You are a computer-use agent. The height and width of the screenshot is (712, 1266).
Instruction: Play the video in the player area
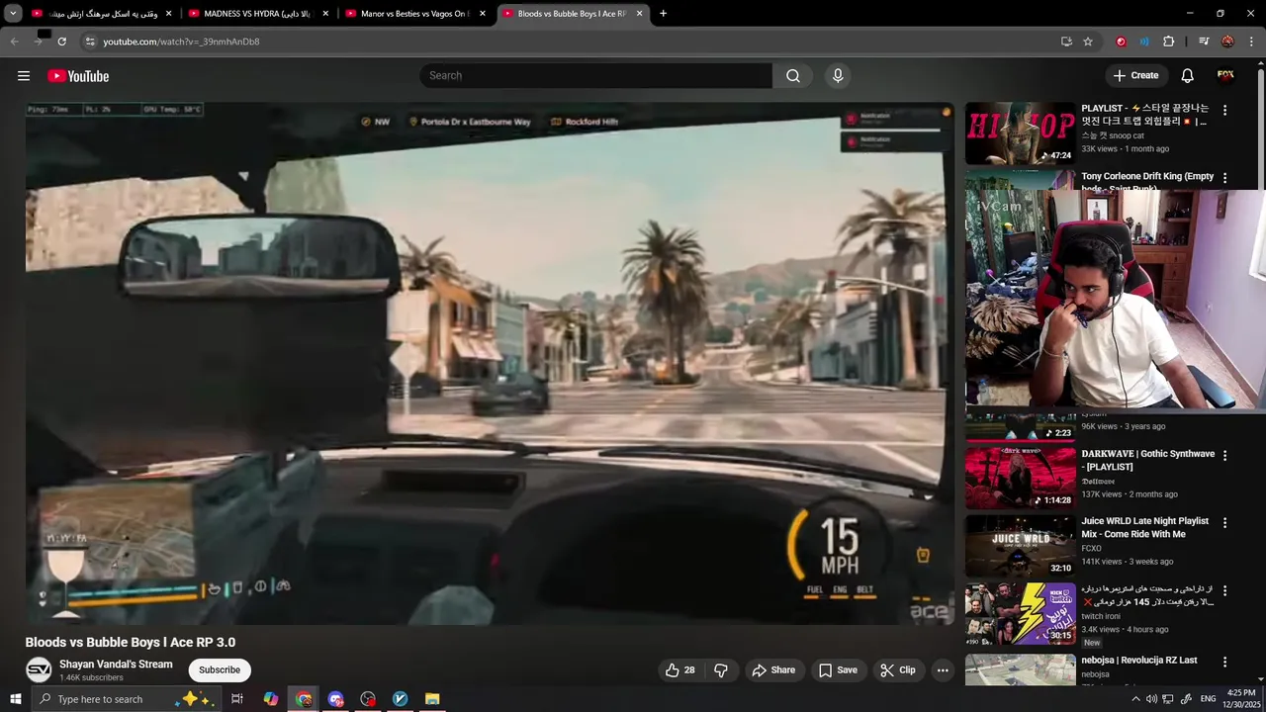[x=490, y=363]
